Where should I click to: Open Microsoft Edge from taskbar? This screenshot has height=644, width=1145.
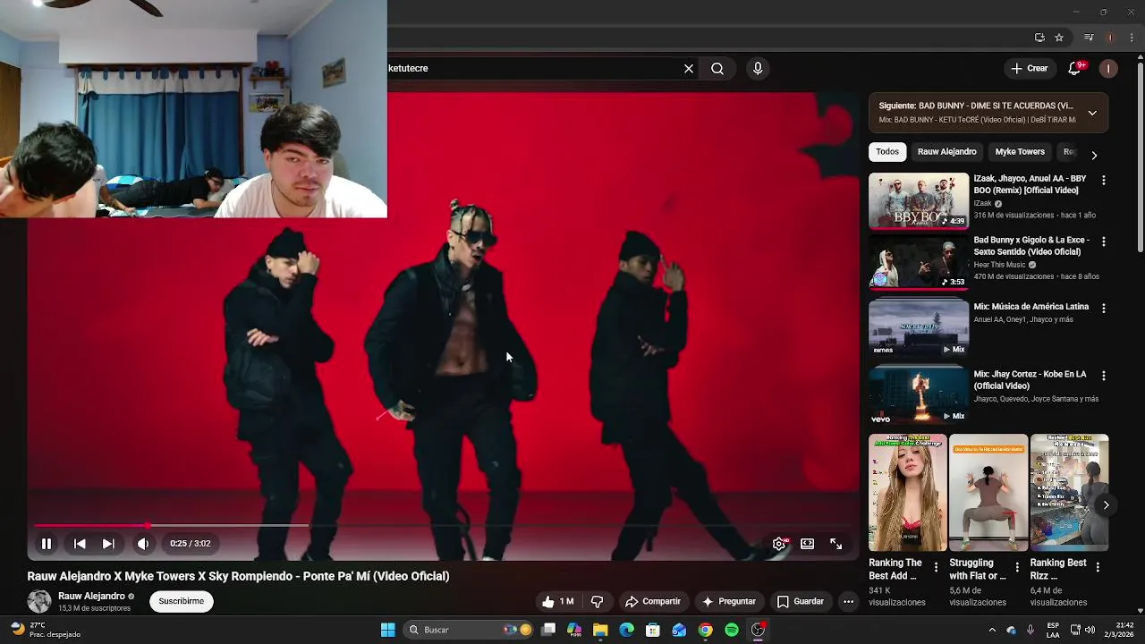pyautogui.click(x=626, y=630)
